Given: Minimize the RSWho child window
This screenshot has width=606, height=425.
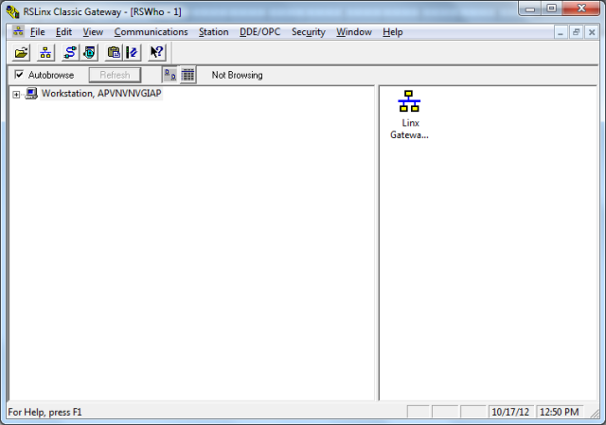Looking at the screenshot, I should click(x=560, y=32).
